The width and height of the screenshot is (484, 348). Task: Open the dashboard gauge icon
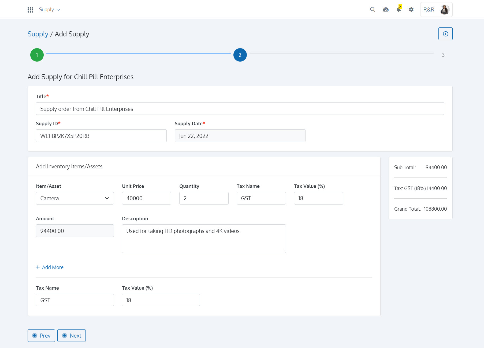(386, 9)
